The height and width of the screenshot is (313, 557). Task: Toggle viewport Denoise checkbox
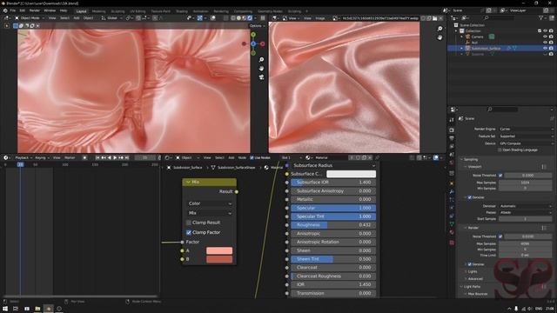(x=470, y=197)
